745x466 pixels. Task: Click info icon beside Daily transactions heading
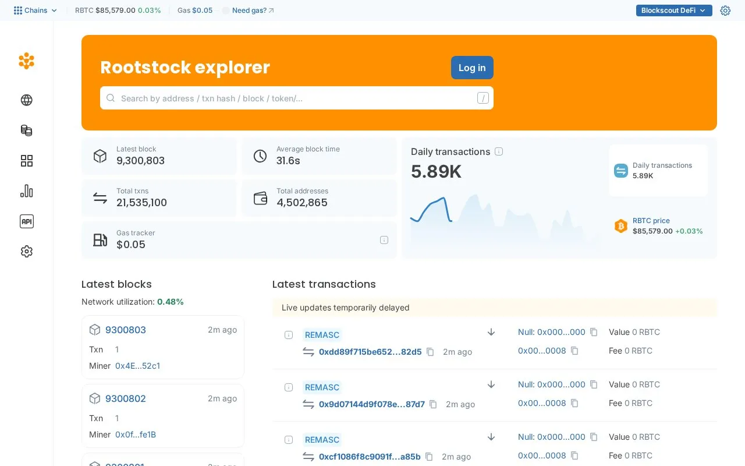(499, 151)
